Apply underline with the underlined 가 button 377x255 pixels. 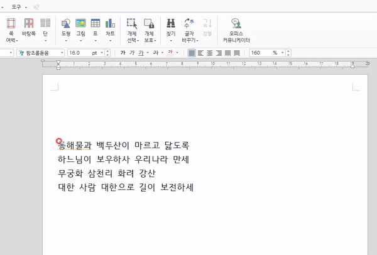[x=141, y=53]
